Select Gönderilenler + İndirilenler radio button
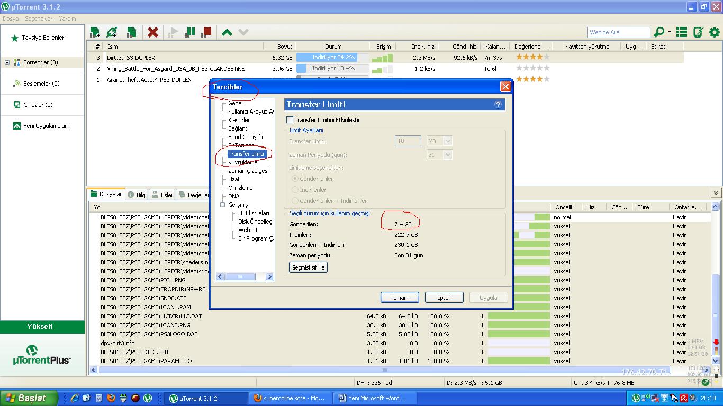The height and width of the screenshot is (406, 723). tap(295, 201)
